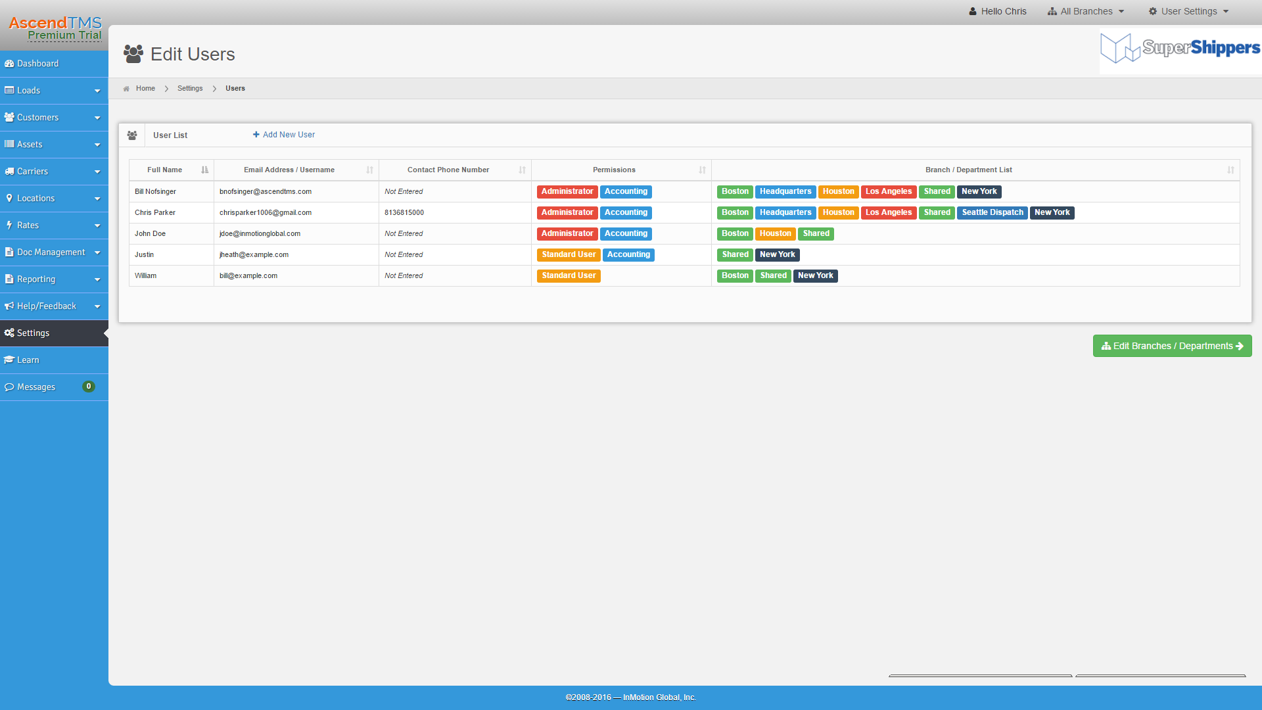Viewport: 1262px width, 710px height.
Task: Click the Help/Feedback megaphone icon
Action: pyautogui.click(x=9, y=306)
